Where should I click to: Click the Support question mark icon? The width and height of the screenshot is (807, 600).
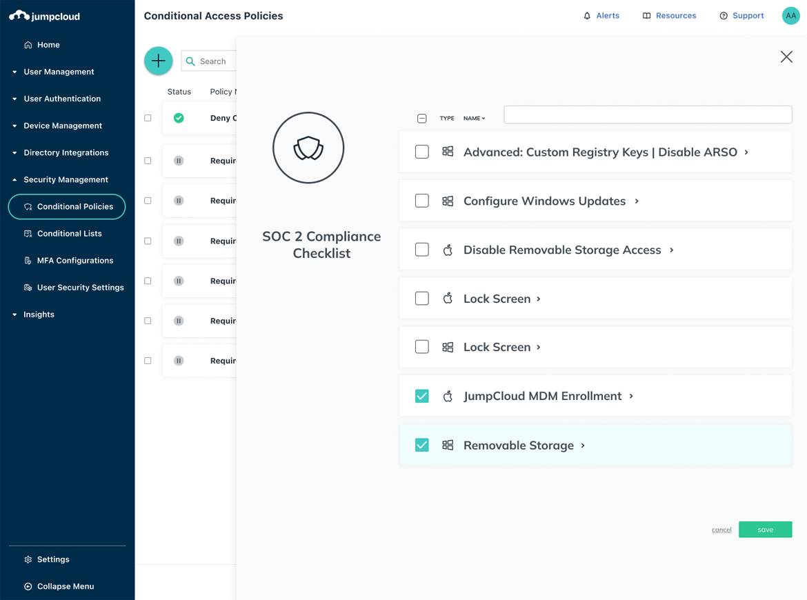(x=724, y=16)
